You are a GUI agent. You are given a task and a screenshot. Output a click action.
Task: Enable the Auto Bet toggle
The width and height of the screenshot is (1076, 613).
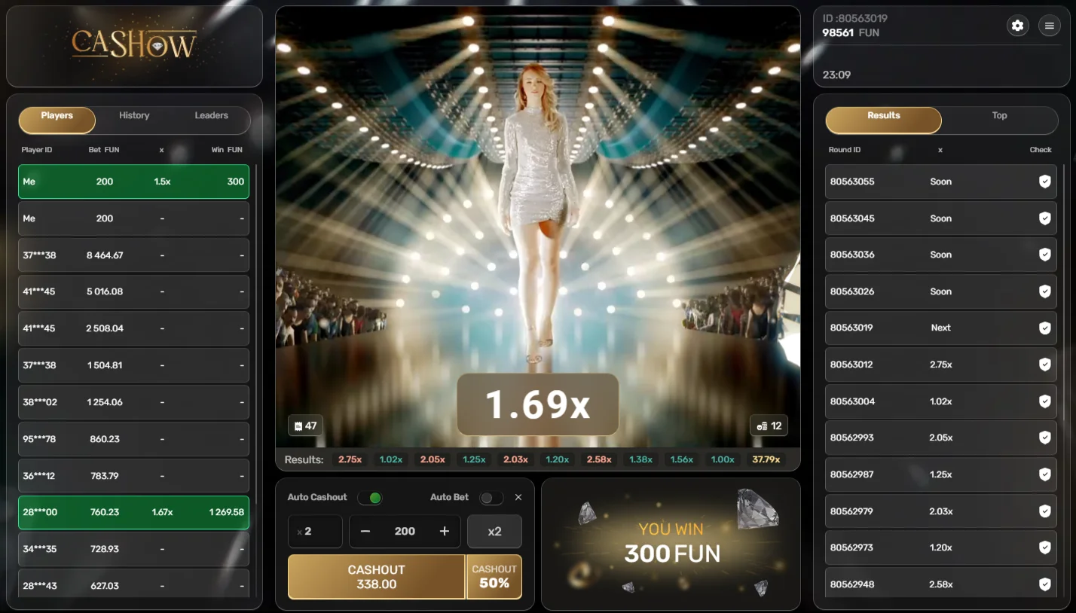[491, 497]
